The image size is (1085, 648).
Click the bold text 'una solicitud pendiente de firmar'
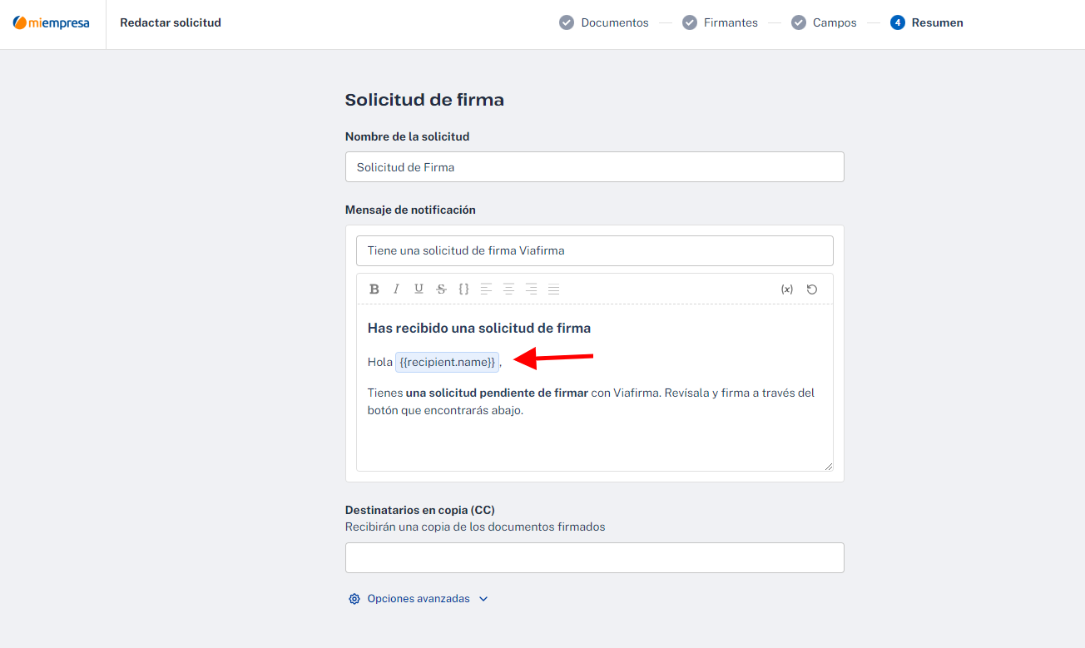[497, 393]
